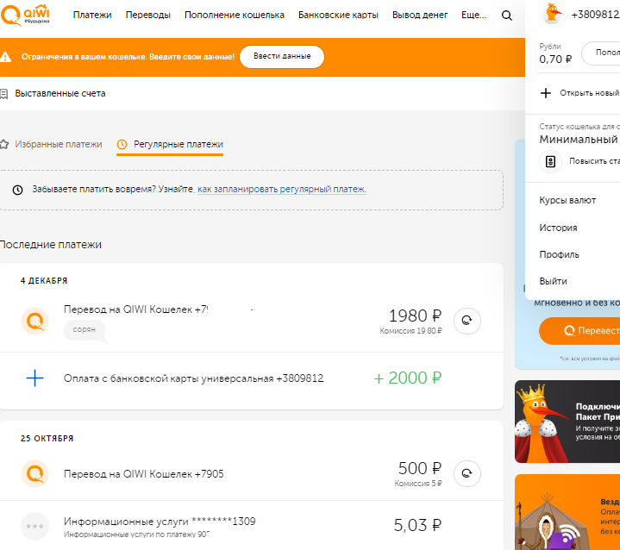Click the warning triangle in orange banner

tap(5, 57)
